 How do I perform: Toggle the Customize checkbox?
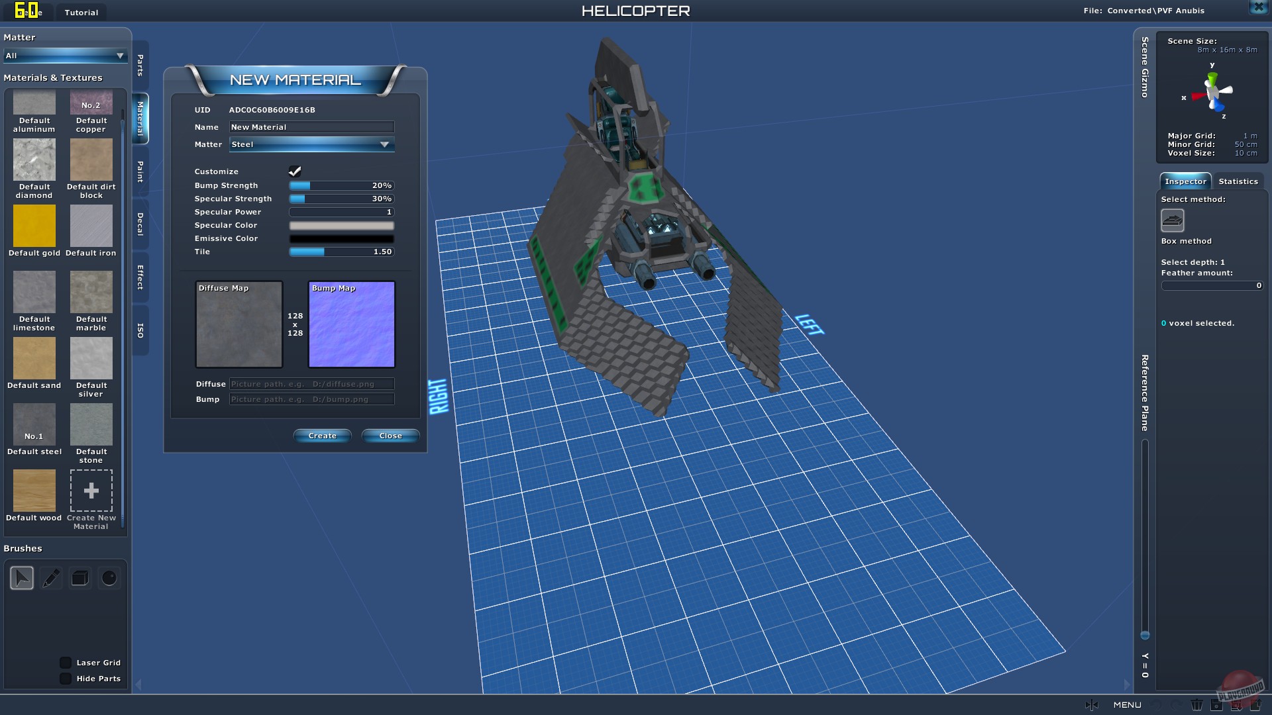pyautogui.click(x=295, y=171)
